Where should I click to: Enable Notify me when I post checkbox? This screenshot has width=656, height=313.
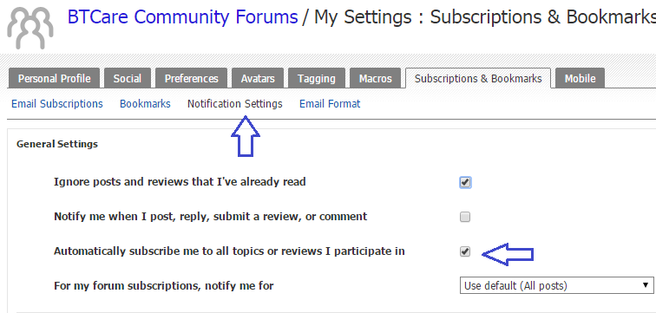(x=465, y=217)
